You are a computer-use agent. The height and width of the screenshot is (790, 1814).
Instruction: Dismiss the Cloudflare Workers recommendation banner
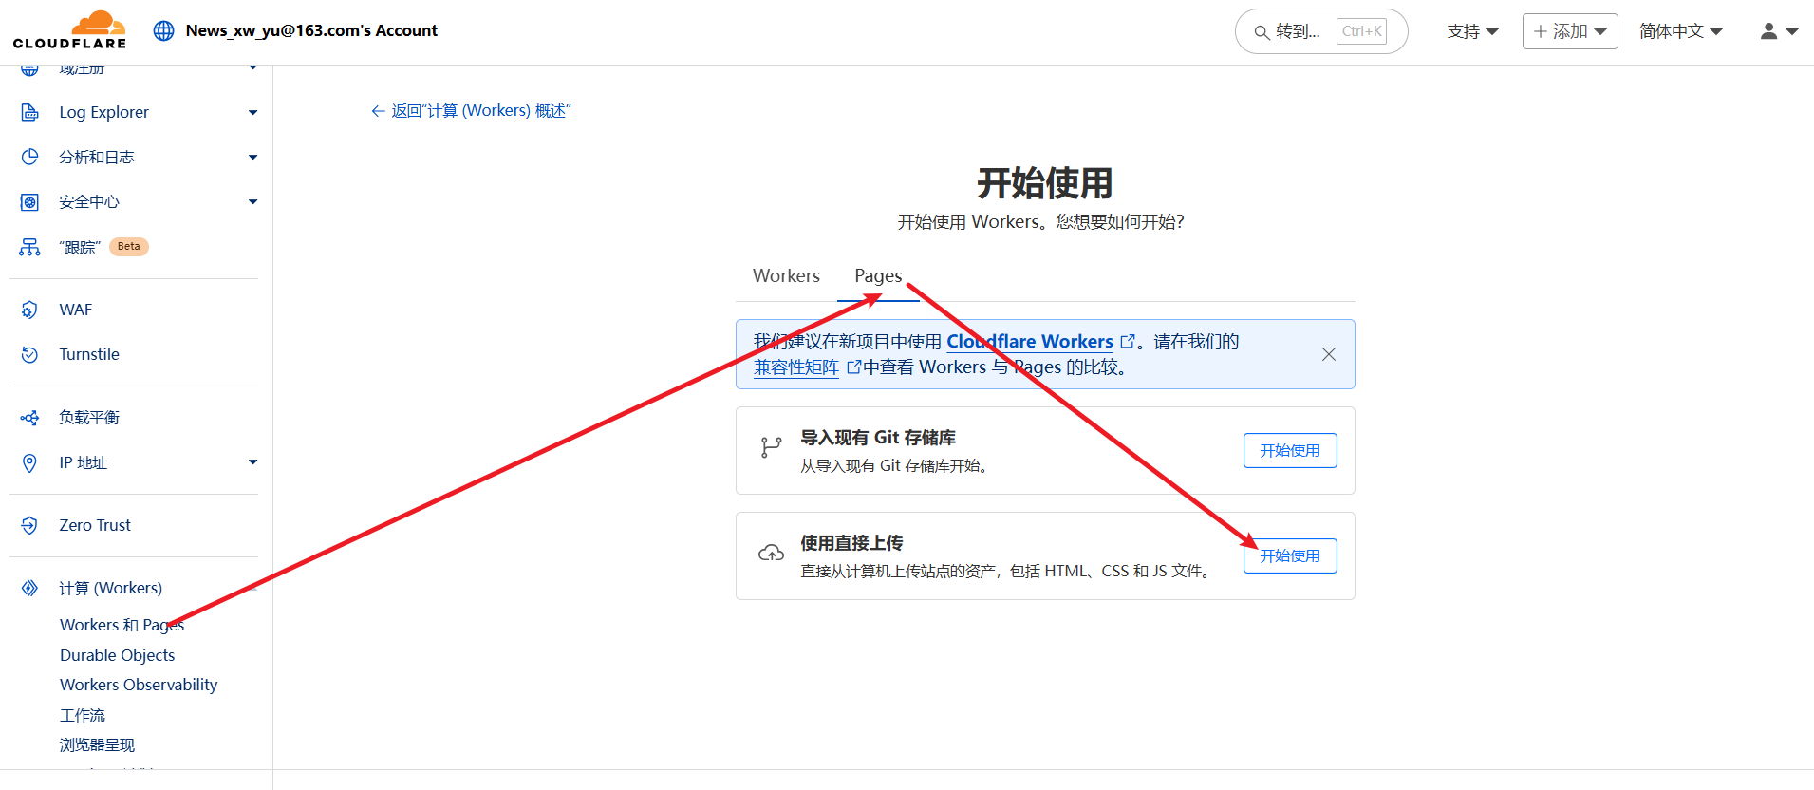(1328, 354)
